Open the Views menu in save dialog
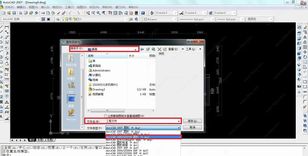 tap(176, 49)
